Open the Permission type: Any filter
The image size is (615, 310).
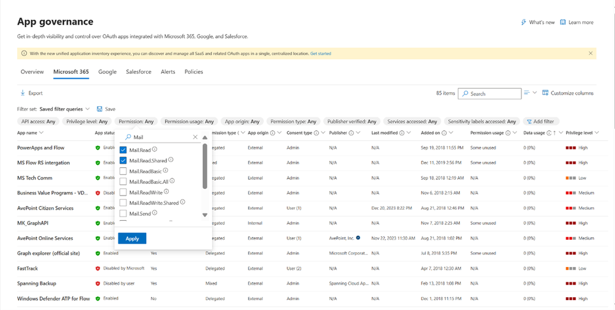[x=293, y=121]
